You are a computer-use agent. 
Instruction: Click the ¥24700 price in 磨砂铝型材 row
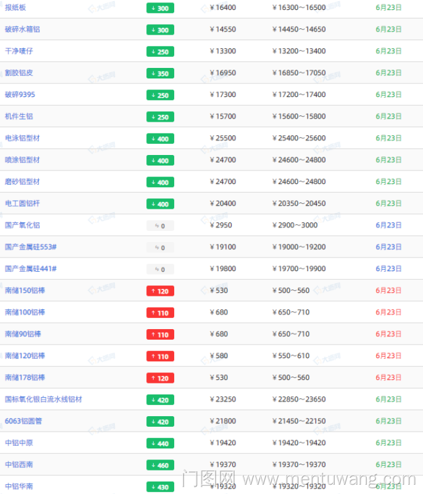click(x=223, y=182)
